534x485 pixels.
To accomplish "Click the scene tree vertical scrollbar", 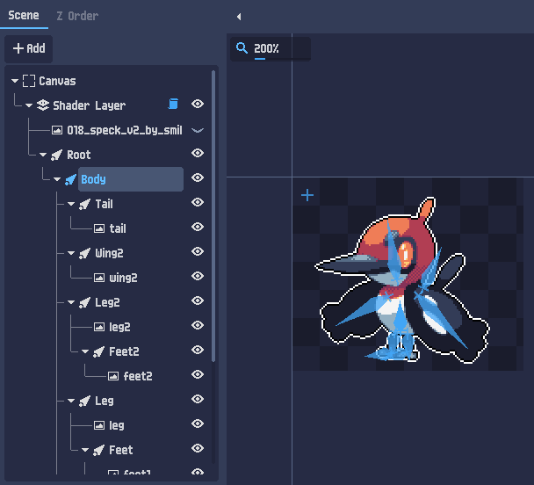I will click(x=213, y=216).
